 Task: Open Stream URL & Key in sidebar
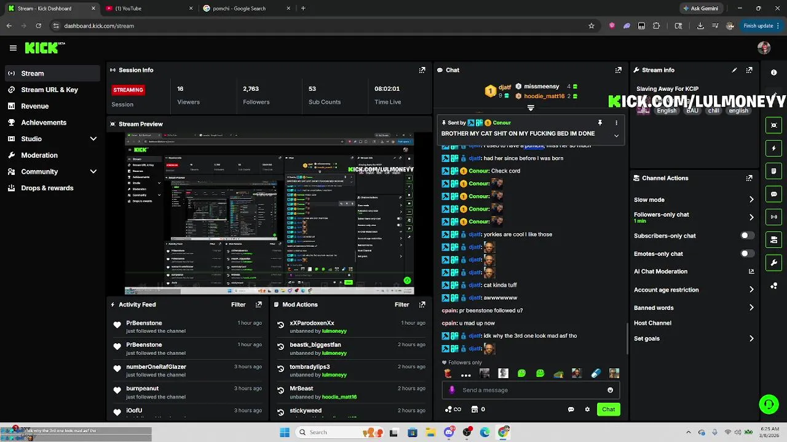[50, 90]
